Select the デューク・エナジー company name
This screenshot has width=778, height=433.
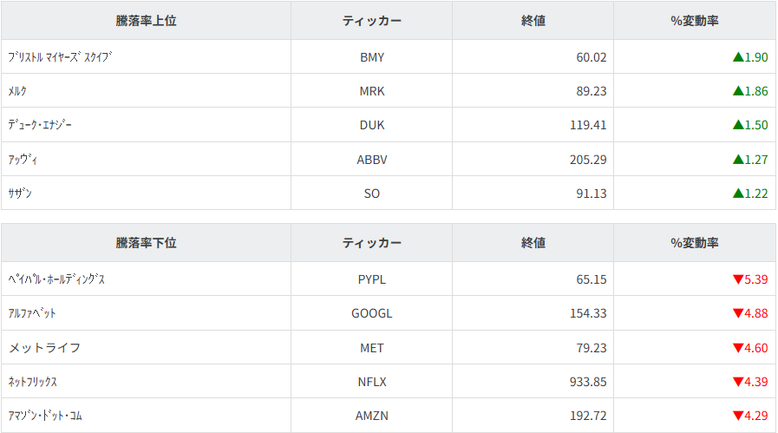[x=40, y=125]
